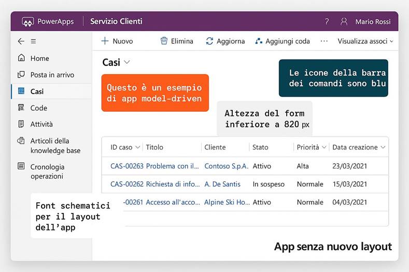The image size is (409, 272).
Task: Click Normale priority in the Alpine Ski row
Action: (310, 202)
